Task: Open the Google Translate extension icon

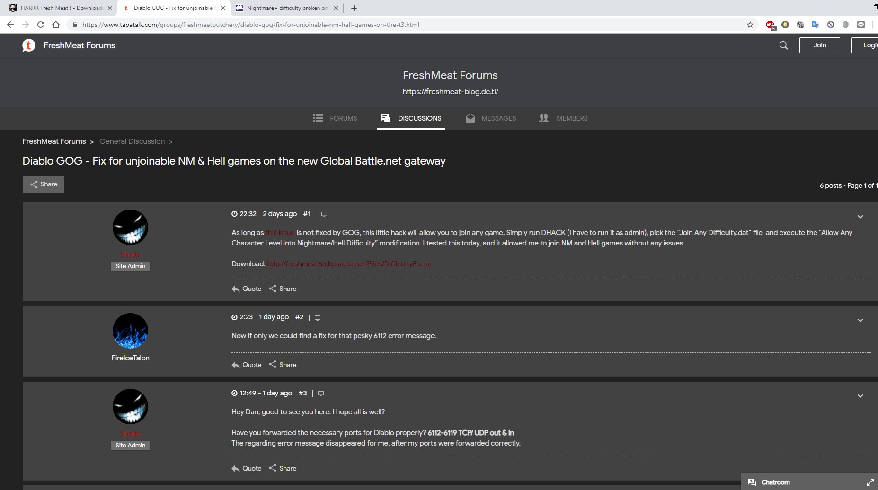Action: tap(815, 25)
